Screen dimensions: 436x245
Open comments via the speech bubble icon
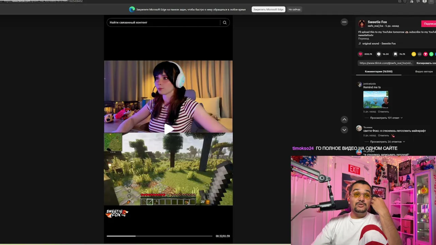click(x=378, y=54)
